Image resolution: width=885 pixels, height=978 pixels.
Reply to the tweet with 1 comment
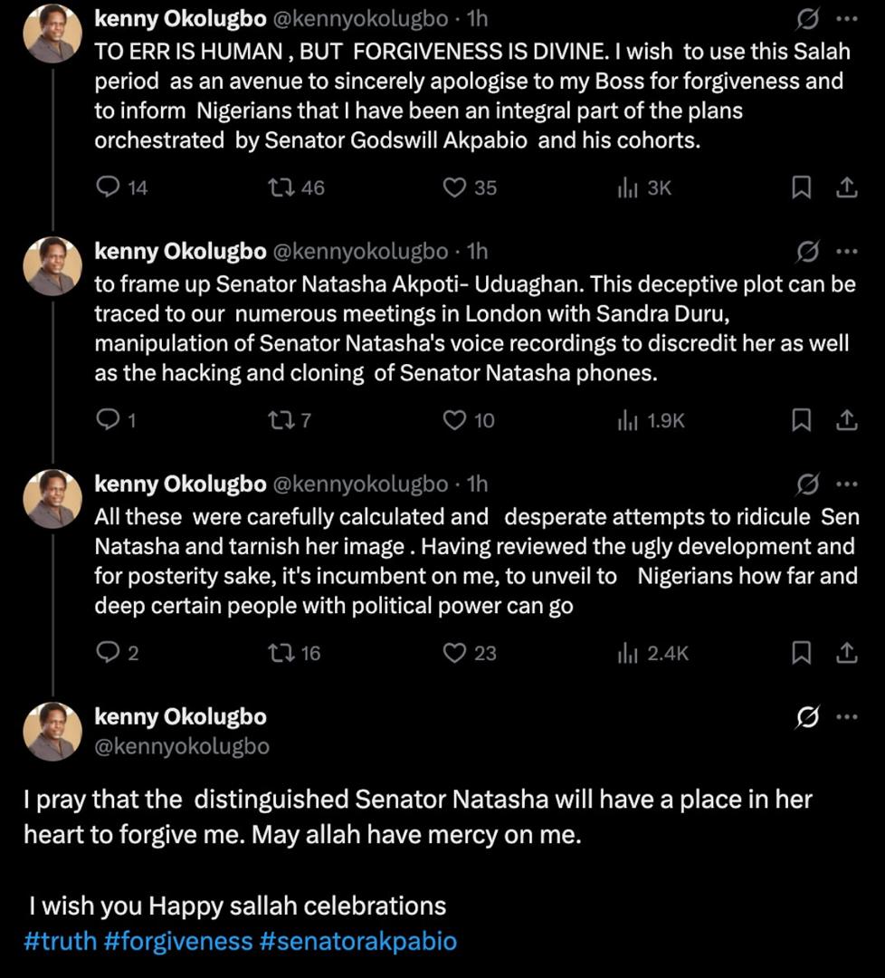click(x=108, y=420)
